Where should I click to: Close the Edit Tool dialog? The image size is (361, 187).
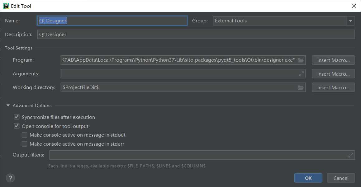coord(354,6)
